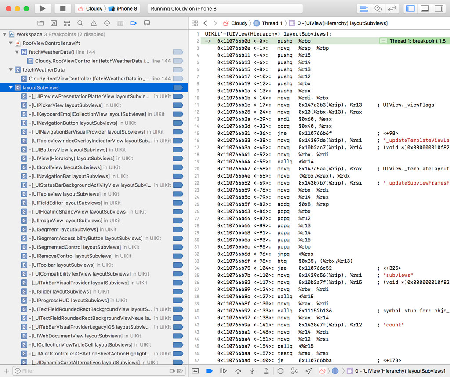Viewport: 450px width, 377px height.
Task: Toggle breakpoints with the blue flag button
Action: pos(209,371)
